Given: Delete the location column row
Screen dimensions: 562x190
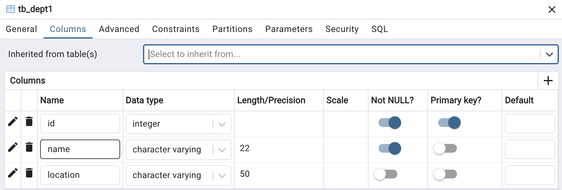Looking at the screenshot, I should [29, 173].
